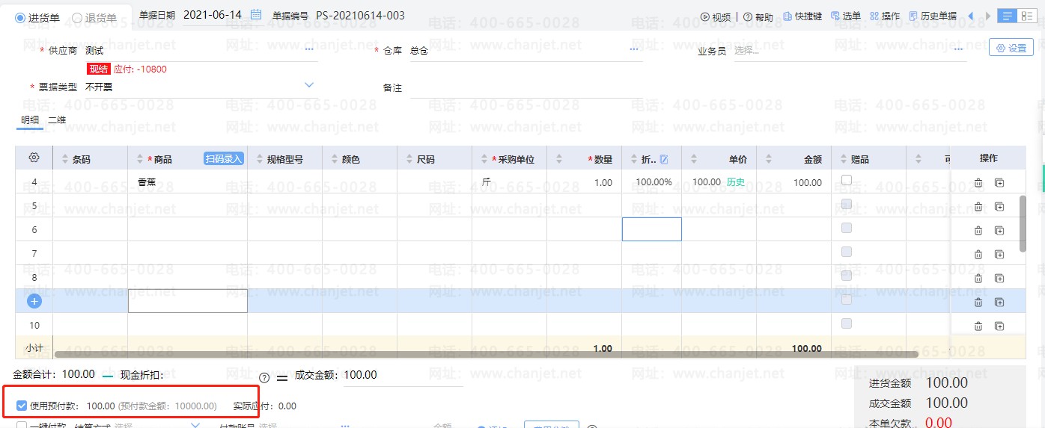
Task: Open 历史单据
Action: (x=933, y=16)
